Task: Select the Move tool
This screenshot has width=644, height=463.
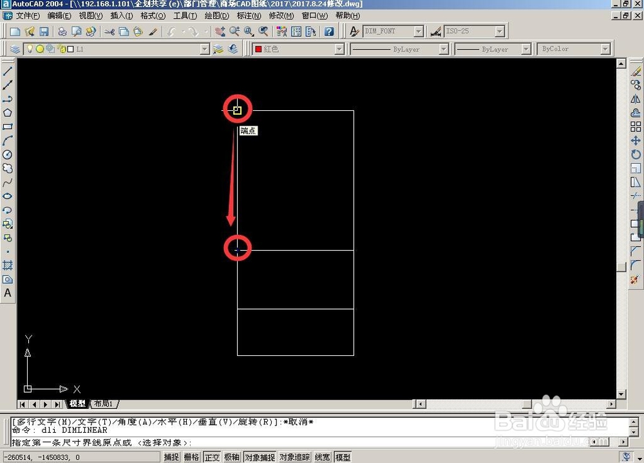Action: pos(636,141)
